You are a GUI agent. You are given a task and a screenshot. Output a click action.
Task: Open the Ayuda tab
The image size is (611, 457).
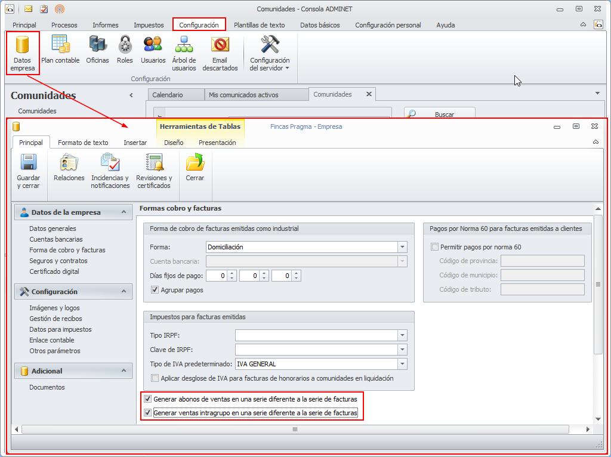click(x=445, y=25)
